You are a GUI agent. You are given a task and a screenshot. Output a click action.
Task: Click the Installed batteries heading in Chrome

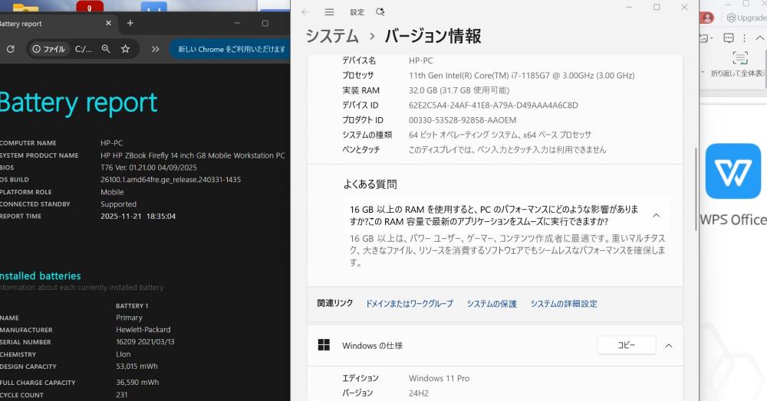[x=41, y=275]
